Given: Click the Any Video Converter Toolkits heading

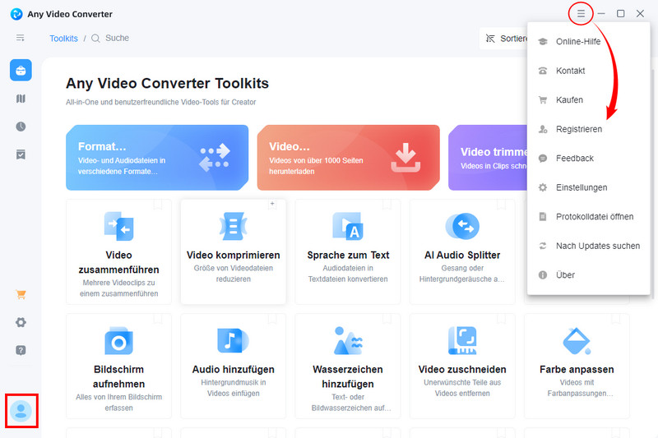Looking at the screenshot, I should [x=167, y=83].
